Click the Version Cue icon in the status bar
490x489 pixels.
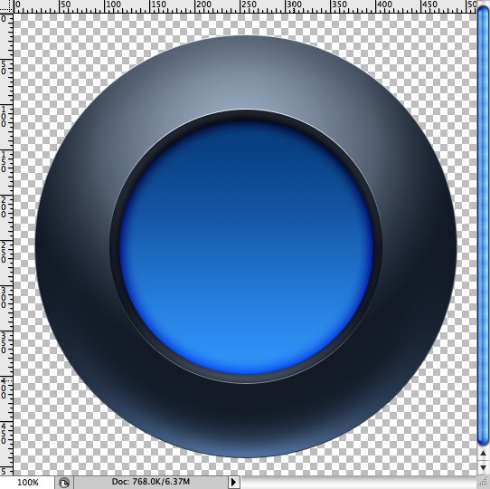[64, 483]
